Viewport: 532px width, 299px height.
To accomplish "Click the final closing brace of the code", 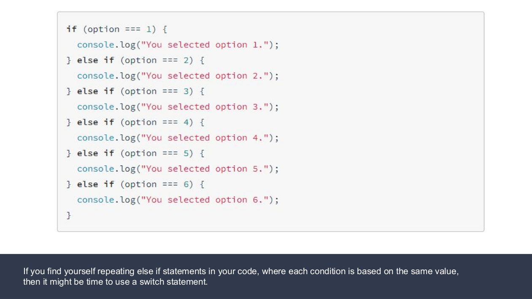I will pyautogui.click(x=69, y=216).
